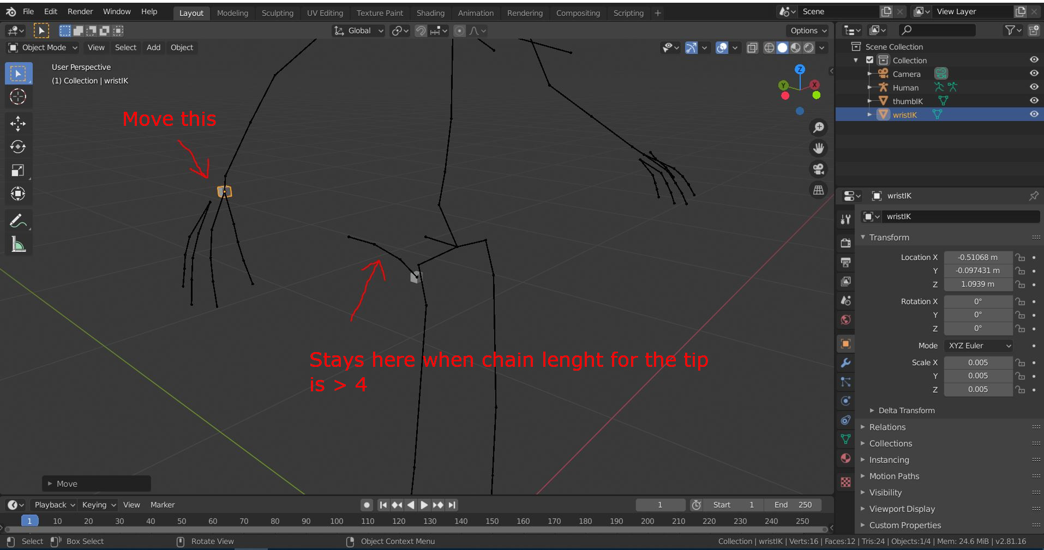
Task: Open the XYZ Euler rotation mode dropdown
Action: pyautogui.click(x=978, y=346)
